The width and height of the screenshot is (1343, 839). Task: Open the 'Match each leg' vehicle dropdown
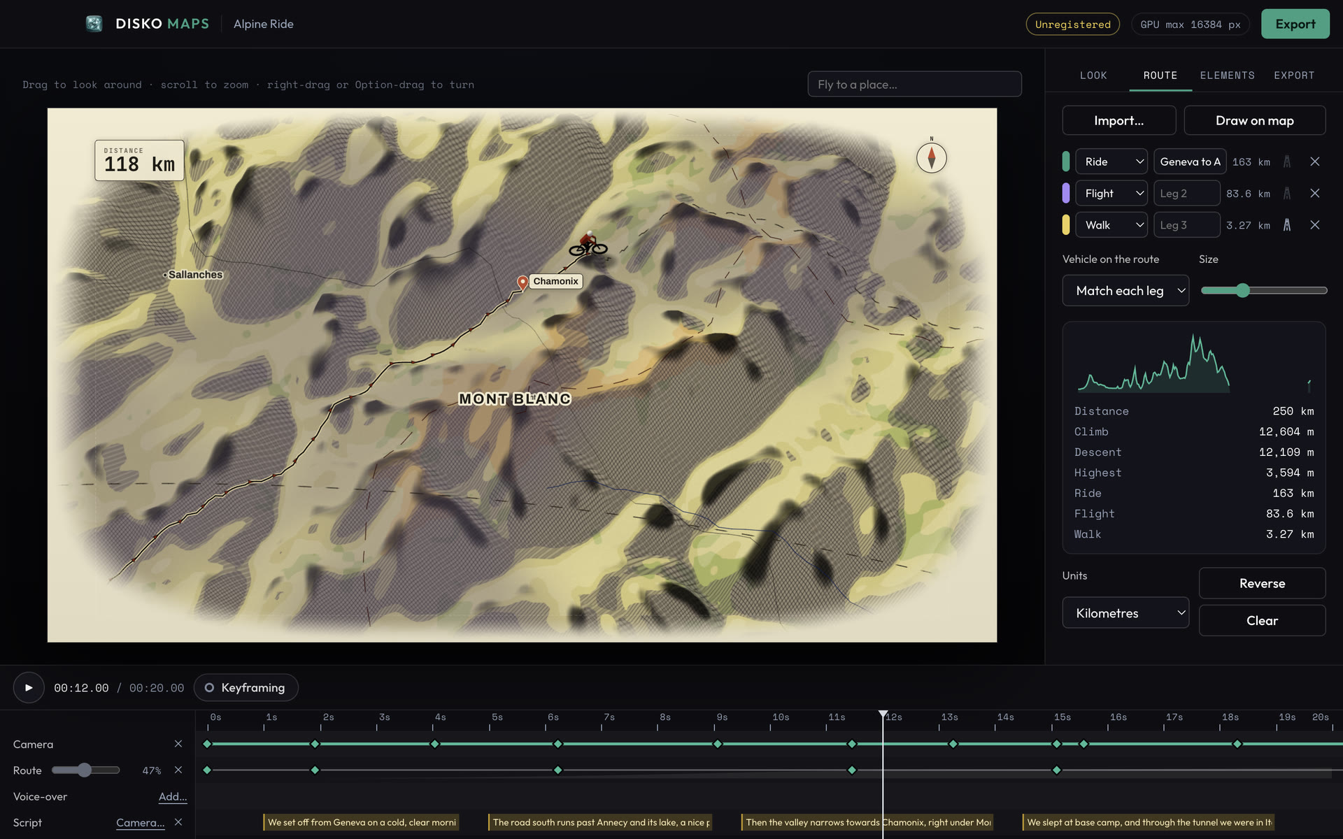[x=1125, y=291]
